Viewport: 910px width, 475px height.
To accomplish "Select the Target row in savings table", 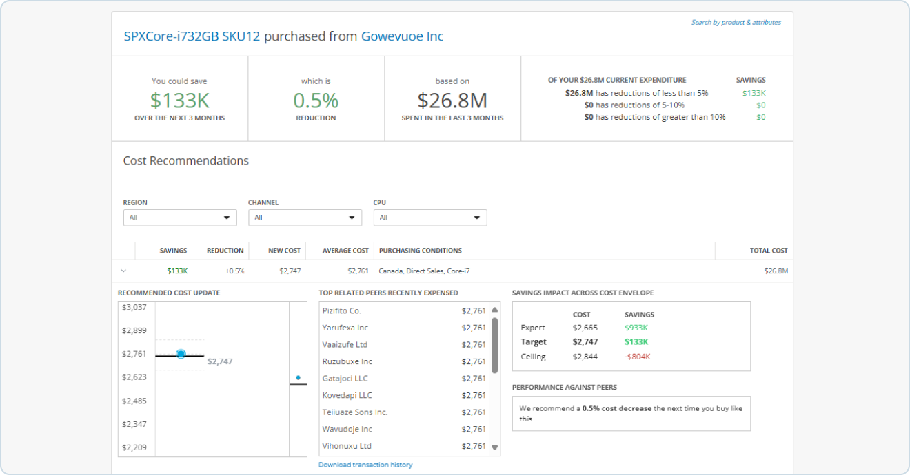I will click(534, 341).
